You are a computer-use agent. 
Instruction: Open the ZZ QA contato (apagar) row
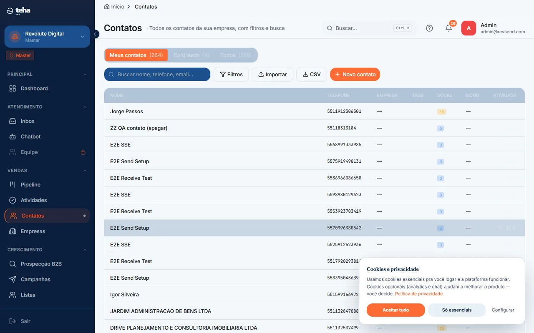click(x=314, y=128)
